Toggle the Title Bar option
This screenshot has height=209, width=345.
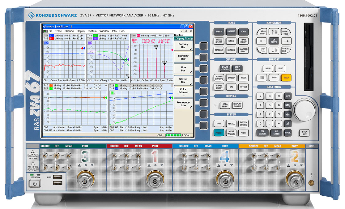coord(184,69)
